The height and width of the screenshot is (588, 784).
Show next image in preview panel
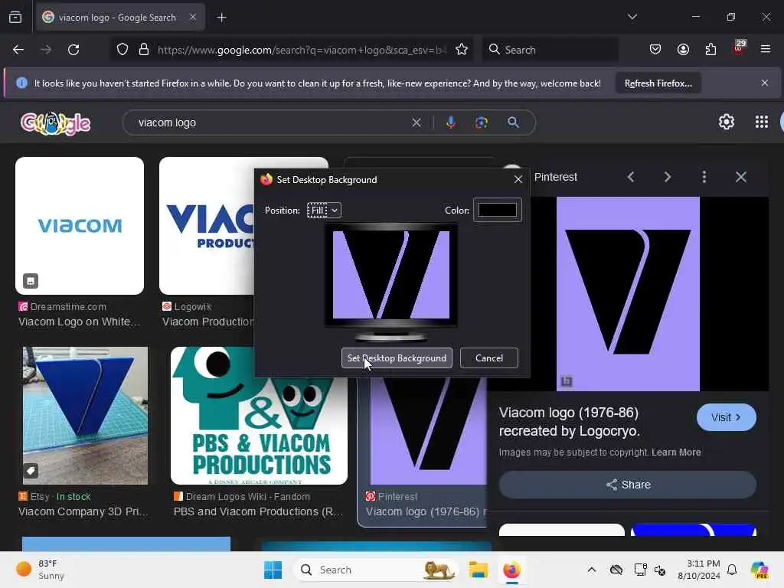pyautogui.click(x=668, y=177)
